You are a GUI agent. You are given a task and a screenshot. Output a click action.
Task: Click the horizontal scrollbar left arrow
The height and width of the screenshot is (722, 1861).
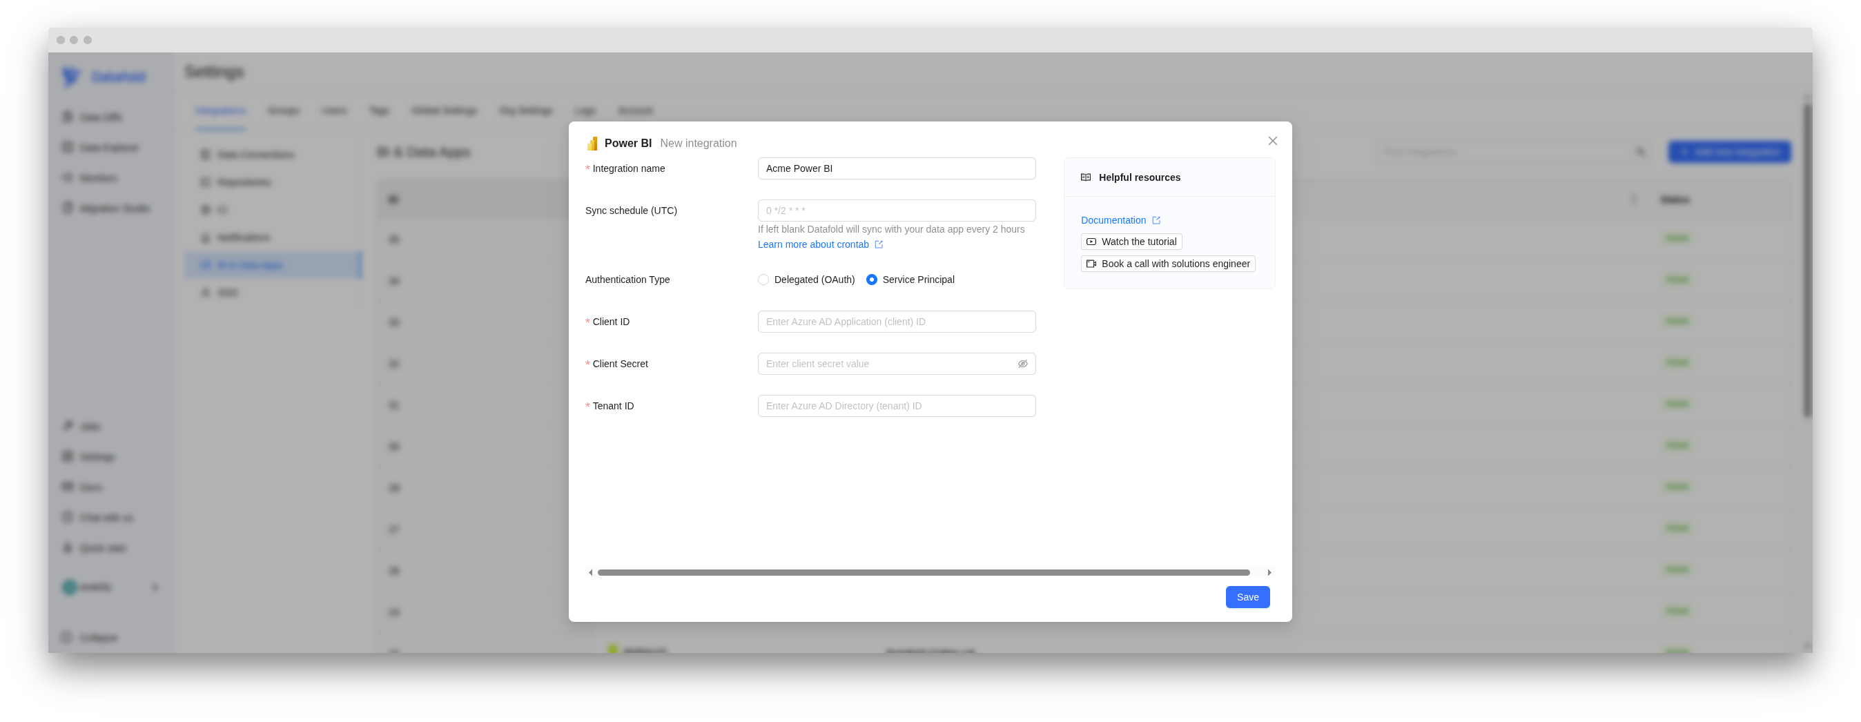tap(590, 572)
